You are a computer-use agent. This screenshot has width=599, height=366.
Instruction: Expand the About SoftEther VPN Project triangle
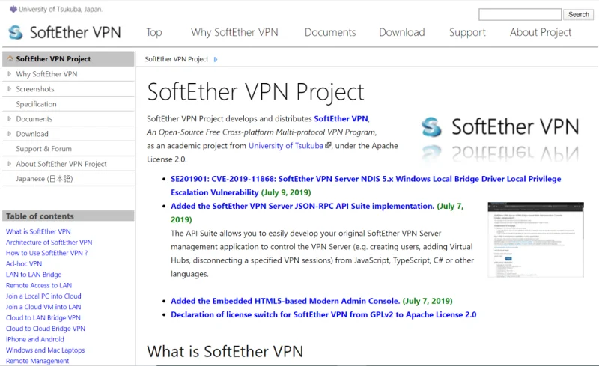[10, 164]
